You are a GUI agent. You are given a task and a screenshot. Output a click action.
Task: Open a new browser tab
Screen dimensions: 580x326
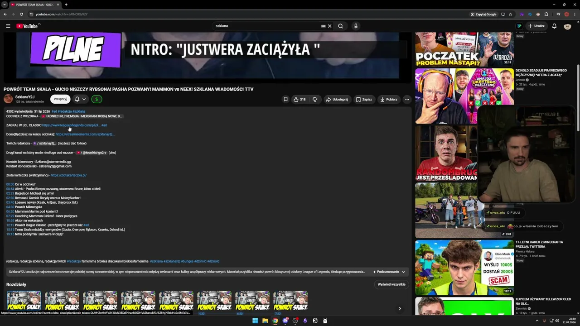click(66, 5)
